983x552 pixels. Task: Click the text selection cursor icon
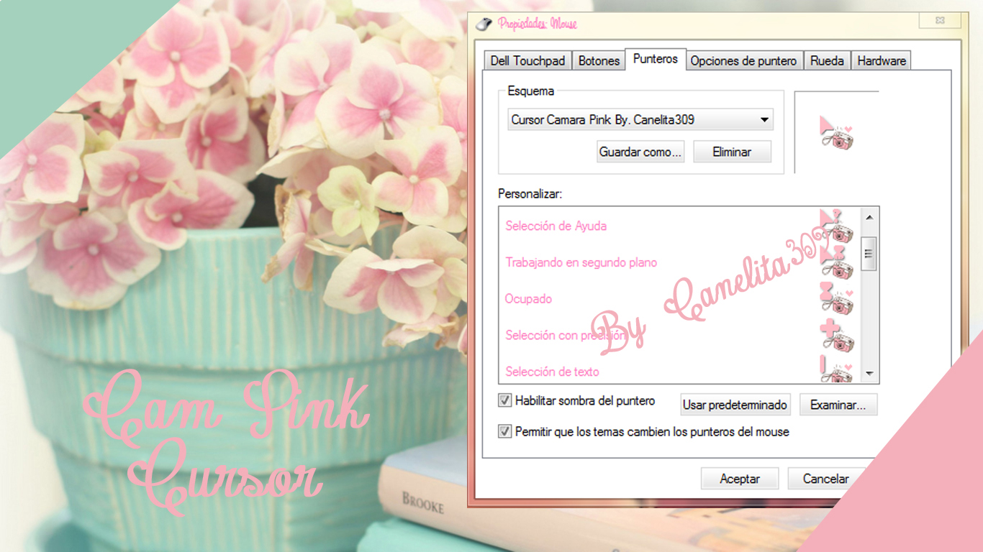[x=836, y=369]
